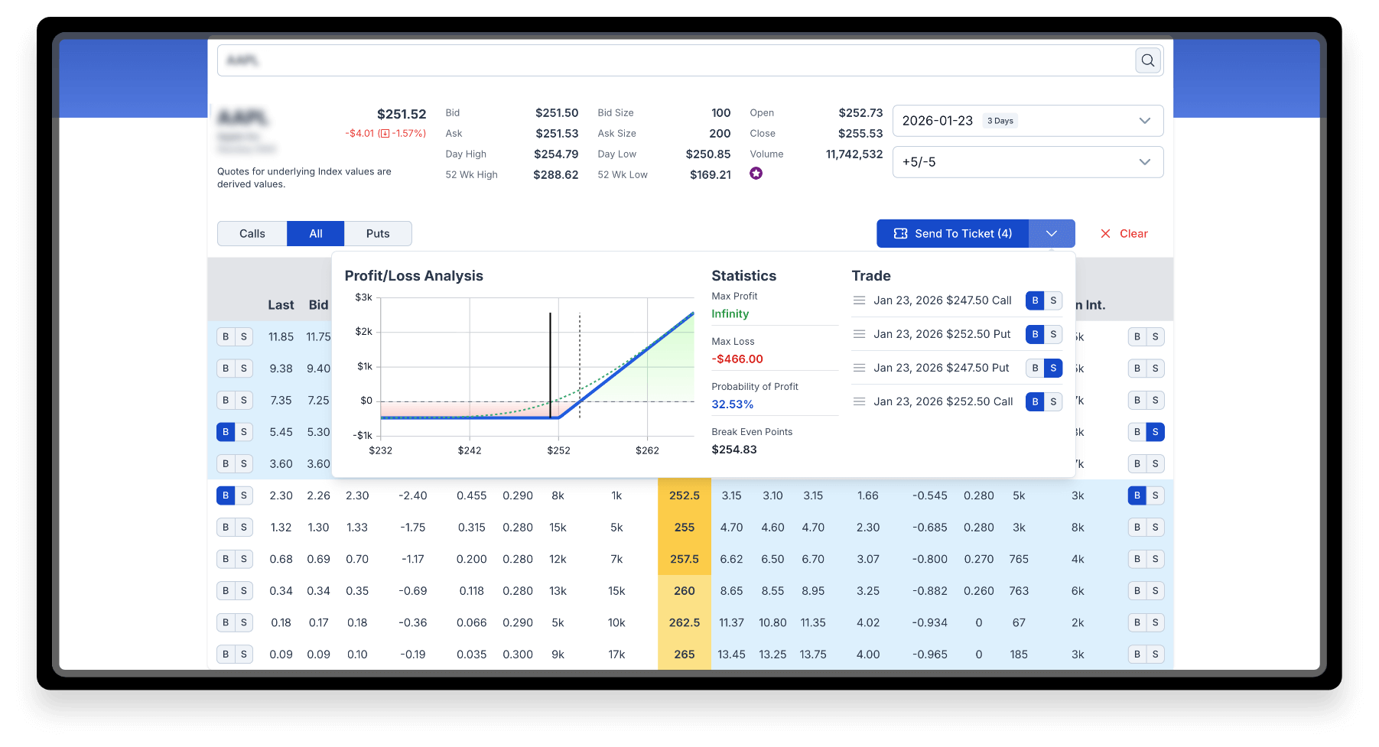This screenshot has height=747, width=1379.
Task: Click the 257.5 strike cell
Action: pyautogui.click(x=685, y=559)
